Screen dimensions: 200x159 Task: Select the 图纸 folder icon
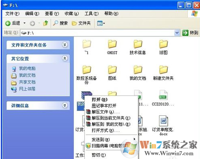coord(112,70)
